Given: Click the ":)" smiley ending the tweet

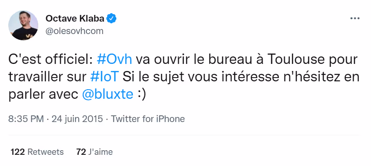Looking at the screenshot, I should 142,94.
